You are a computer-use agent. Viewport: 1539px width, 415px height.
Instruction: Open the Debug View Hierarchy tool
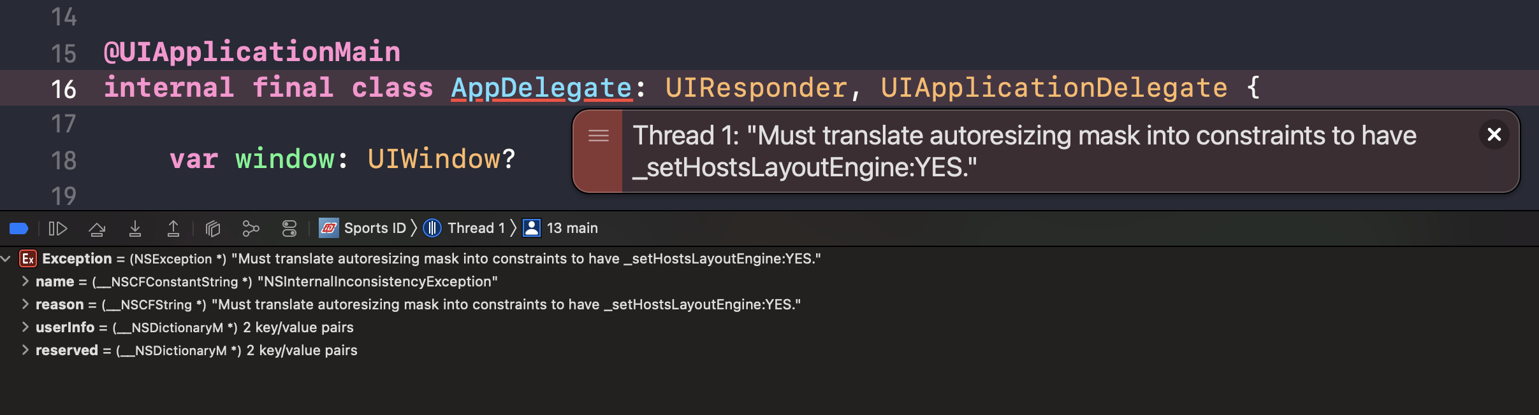pos(213,229)
